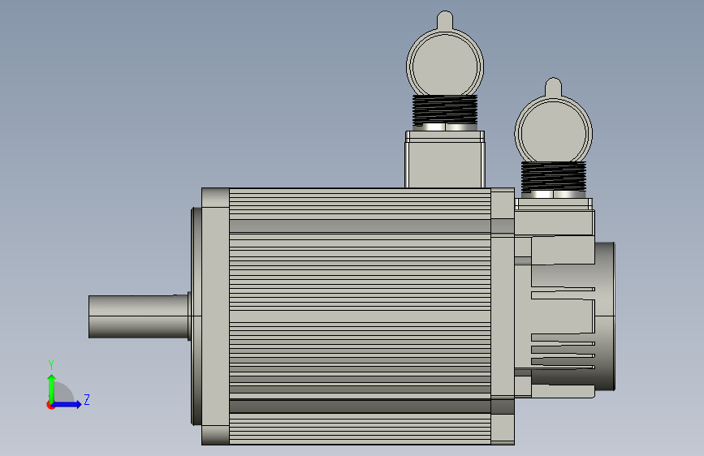Select the threaded section of the shorter connector

click(x=554, y=177)
